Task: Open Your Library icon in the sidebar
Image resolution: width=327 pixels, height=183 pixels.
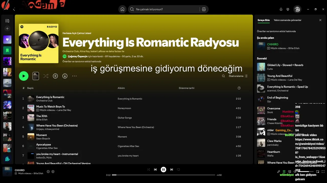Action: 7,21
